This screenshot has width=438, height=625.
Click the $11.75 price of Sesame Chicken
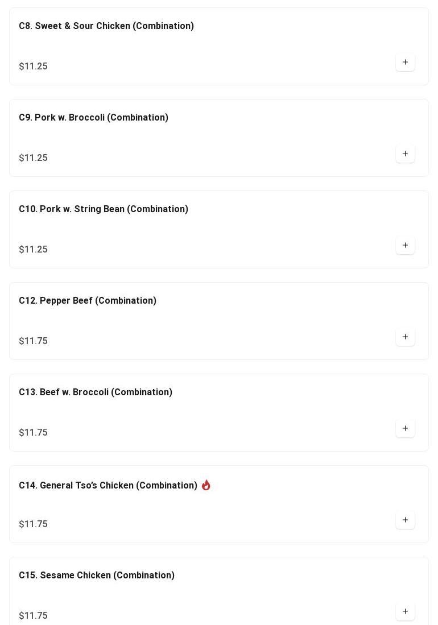33,616
